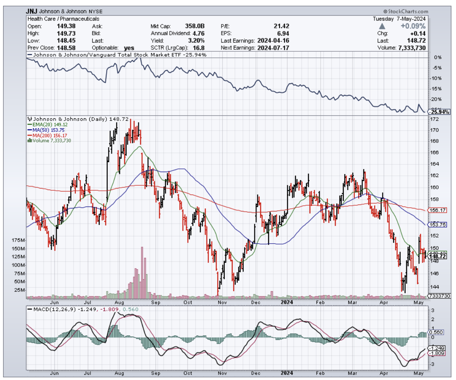Click the 0.560 MACD histogram axis label
The width and height of the screenshot is (456, 380).
[x=436, y=332]
